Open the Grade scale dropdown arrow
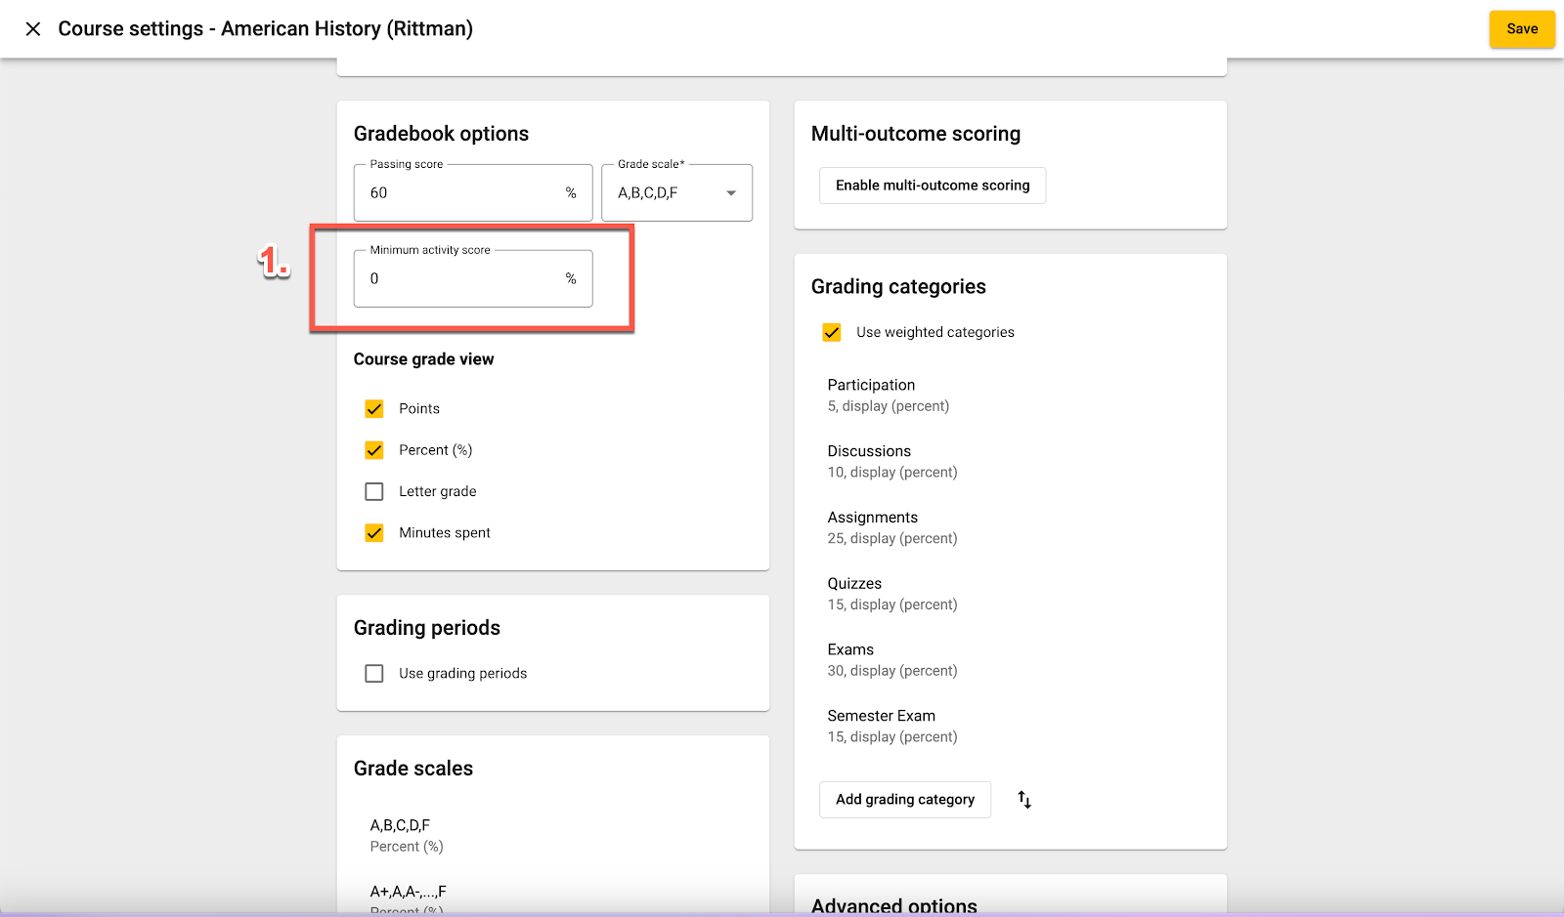The image size is (1564, 917). [730, 193]
